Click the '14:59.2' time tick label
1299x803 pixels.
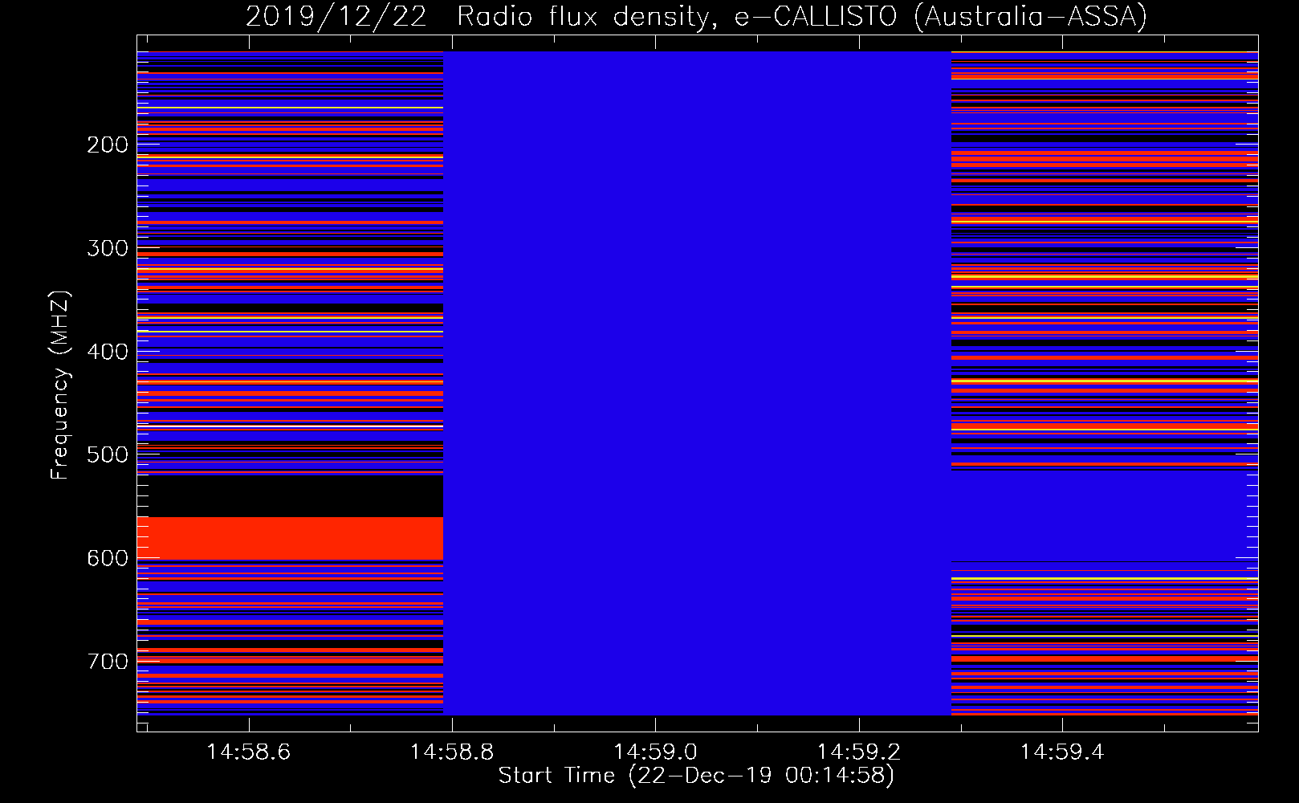point(859,752)
